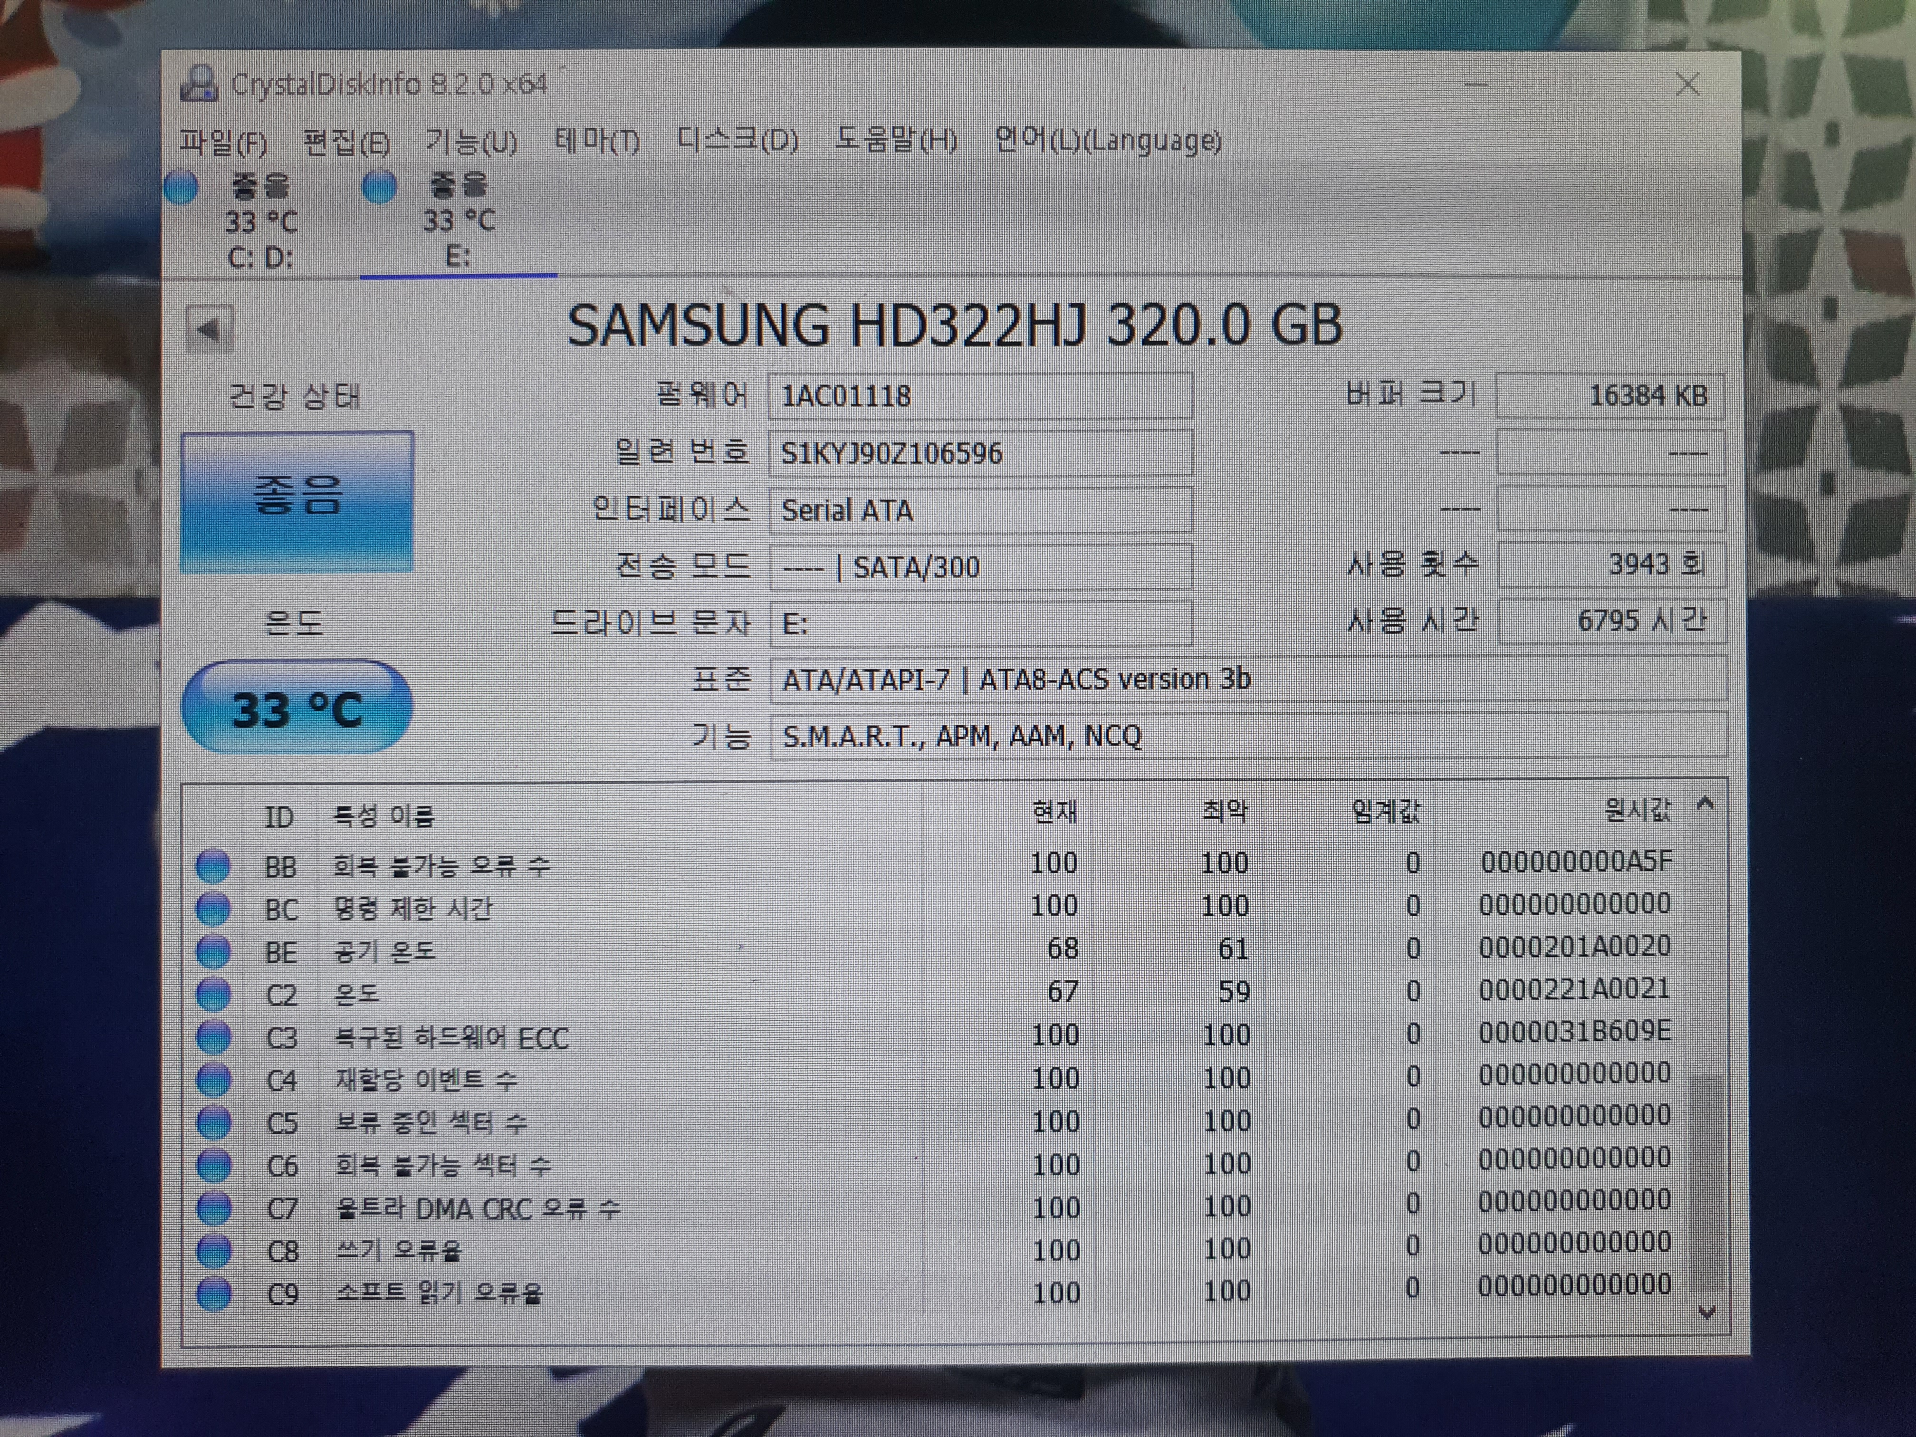Viewport: 1916px width, 1437px height.
Task: Click the CrystalDiskInfo app icon in title bar
Action: [199, 84]
